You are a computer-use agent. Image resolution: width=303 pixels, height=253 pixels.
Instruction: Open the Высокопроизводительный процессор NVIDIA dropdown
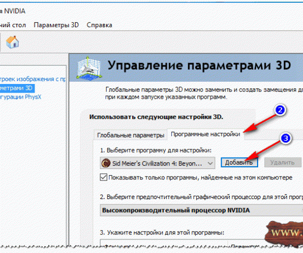201,210
